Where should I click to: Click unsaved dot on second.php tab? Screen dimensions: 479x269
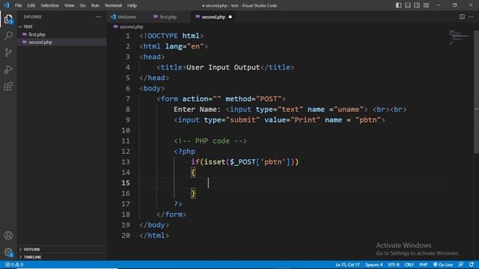[x=230, y=16]
